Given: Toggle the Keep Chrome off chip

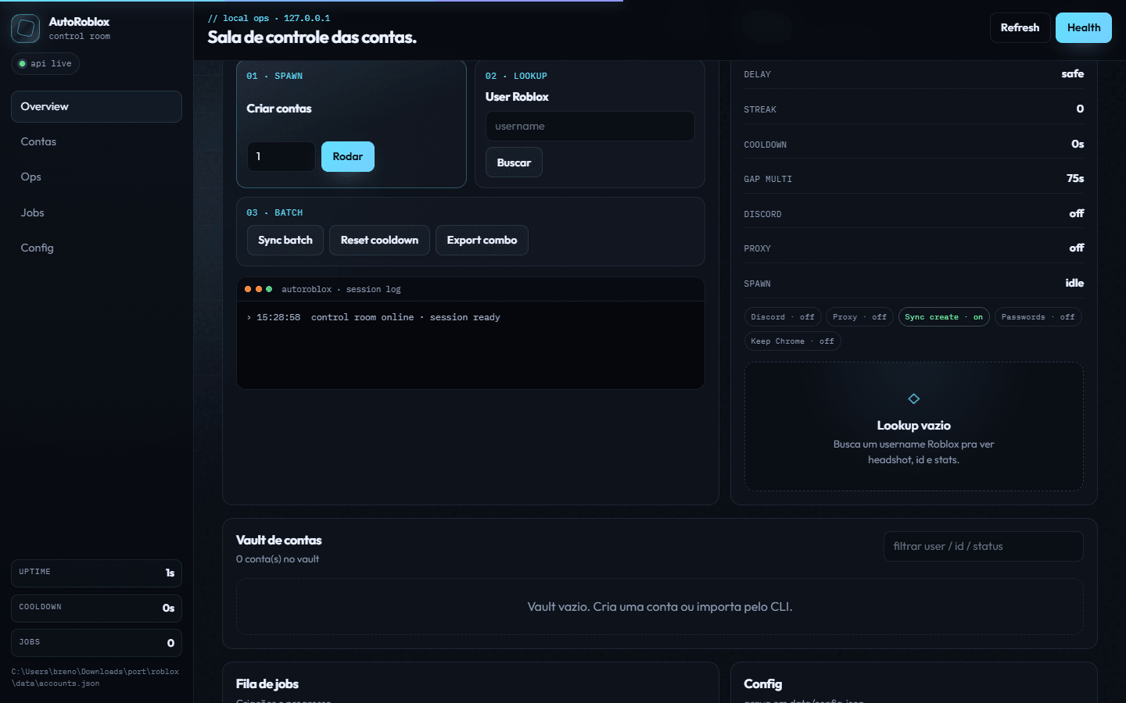Looking at the screenshot, I should click(x=792, y=341).
